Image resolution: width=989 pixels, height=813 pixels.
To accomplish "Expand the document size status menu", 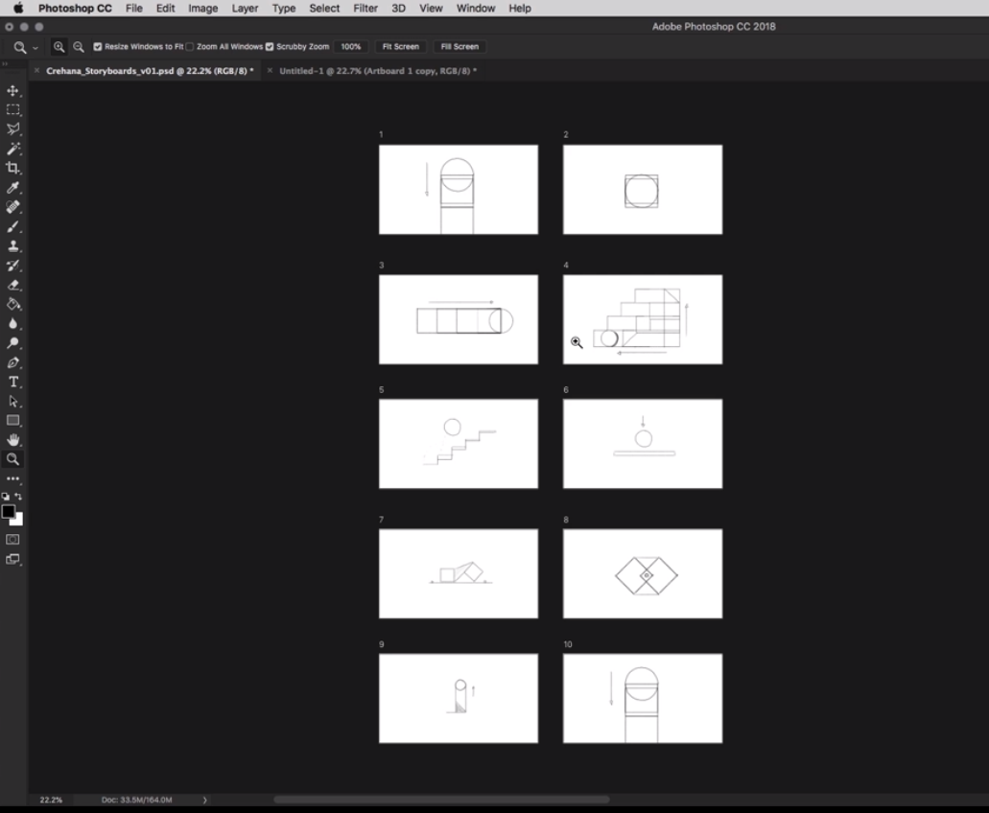I will (204, 799).
